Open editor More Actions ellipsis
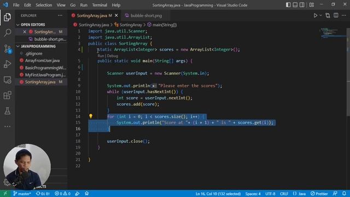This screenshot has height=197, width=350. click(x=344, y=15)
